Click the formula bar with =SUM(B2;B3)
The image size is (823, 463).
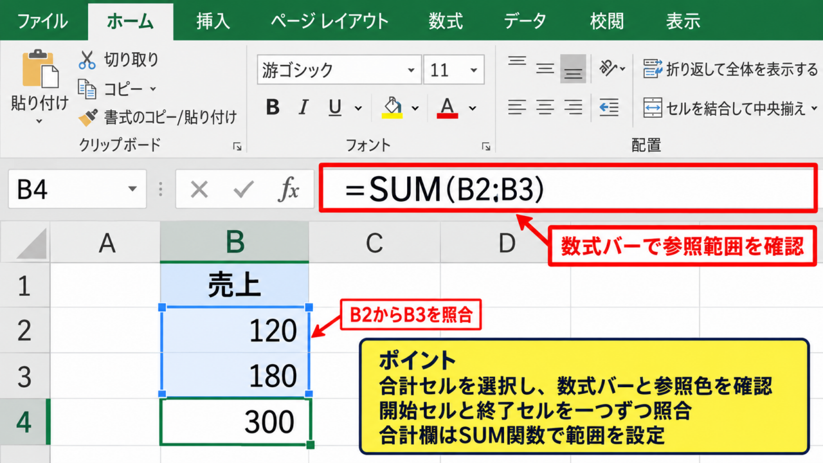pos(570,189)
